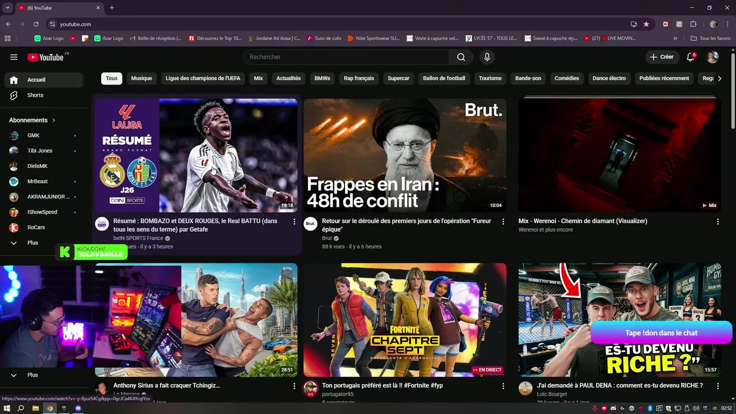This screenshot has height=414, width=736.
Task: Expand Plus under subscriptions list
Action: tap(44, 243)
